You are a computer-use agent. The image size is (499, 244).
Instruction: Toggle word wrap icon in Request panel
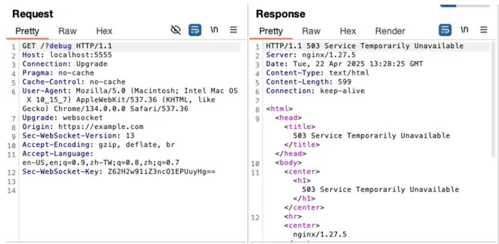[195, 30]
